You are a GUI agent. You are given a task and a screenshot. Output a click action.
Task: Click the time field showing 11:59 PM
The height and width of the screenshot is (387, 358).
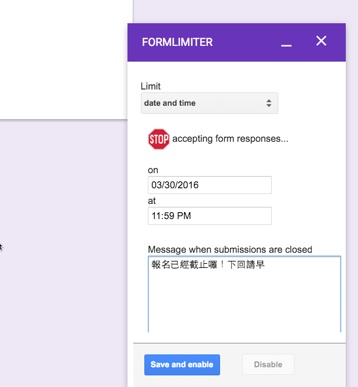click(210, 216)
